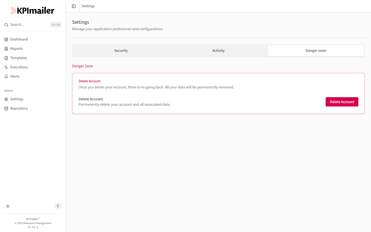Click Settings breadcrumb in header
The width and height of the screenshot is (371, 232).
88,6
